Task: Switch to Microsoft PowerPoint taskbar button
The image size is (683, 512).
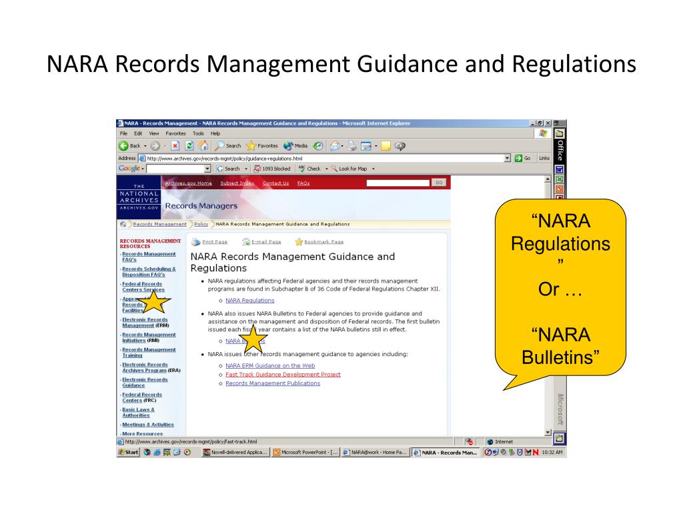Action: pyautogui.click(x=306, y=453)
